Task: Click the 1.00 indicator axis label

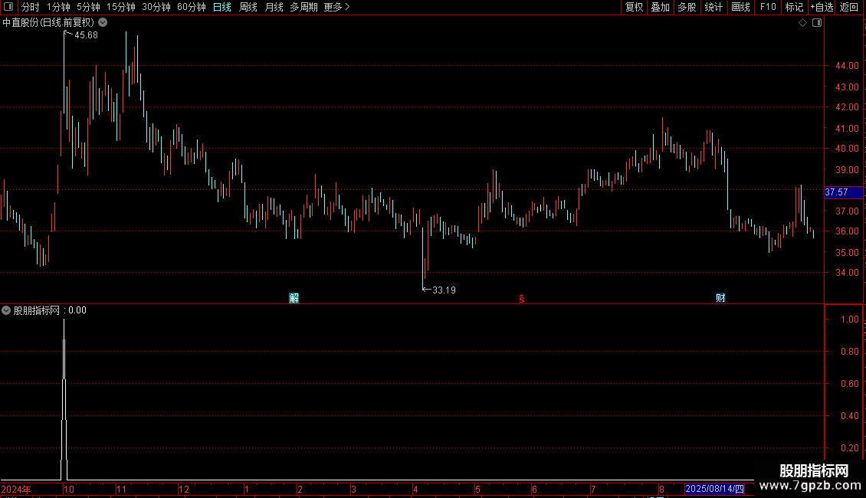Action: click(849, 319)
